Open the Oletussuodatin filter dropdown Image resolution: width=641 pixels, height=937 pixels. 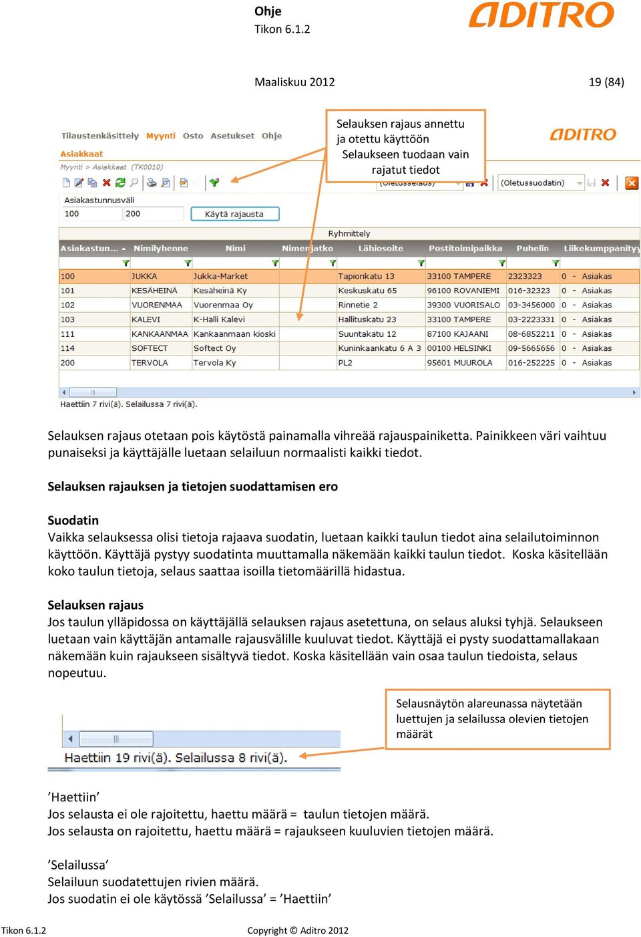click(x=580, y=182)
